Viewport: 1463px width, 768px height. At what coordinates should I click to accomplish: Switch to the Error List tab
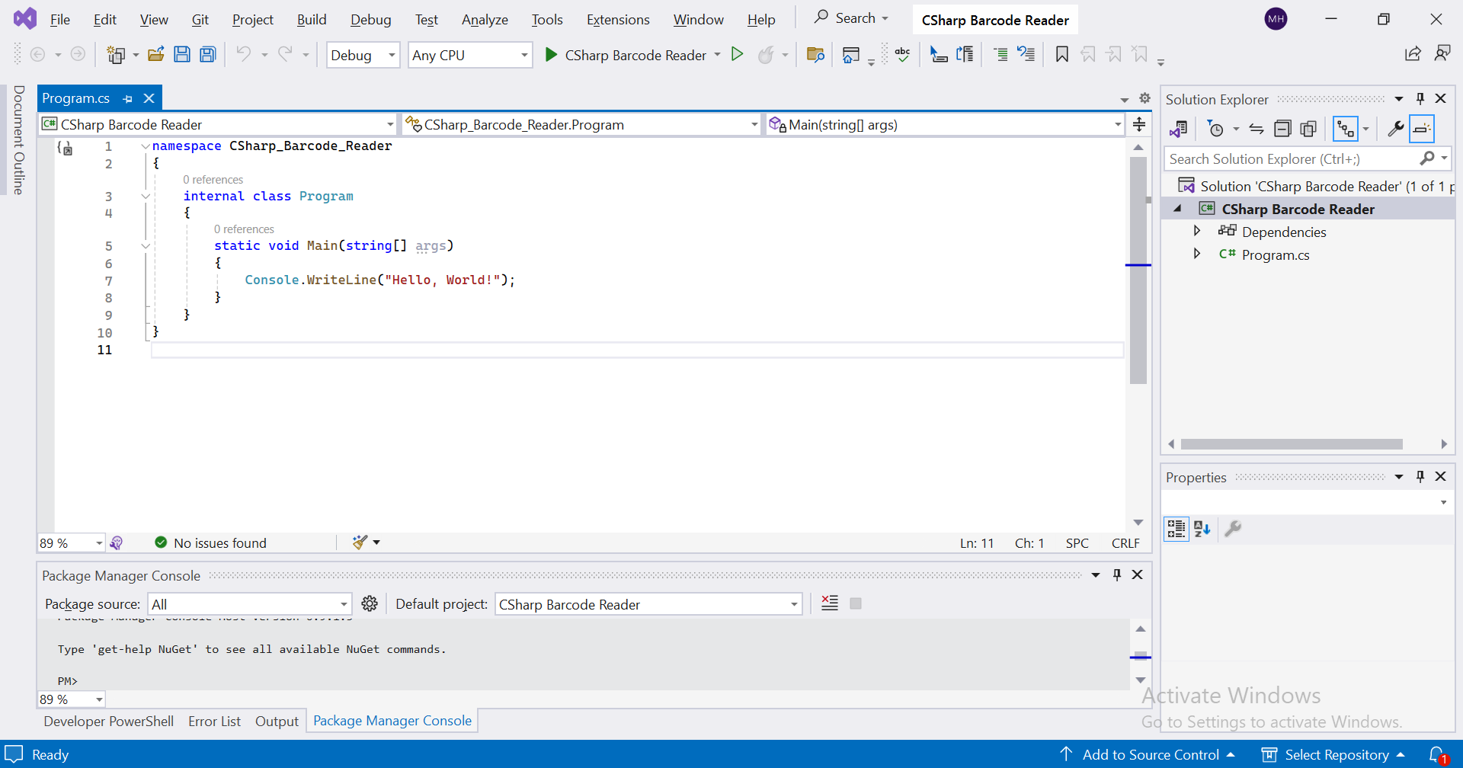coord(214,721)
